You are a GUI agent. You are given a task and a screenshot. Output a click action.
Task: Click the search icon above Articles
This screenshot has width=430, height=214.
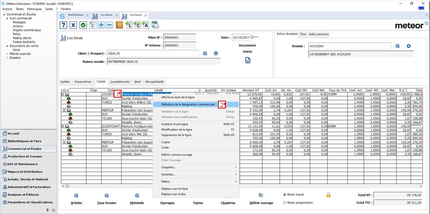pyautogui.click(x=76, y=196)
